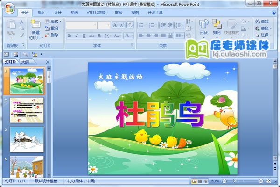Click Reset slide (重设) in ribbon
Screen dimensions: 280x187
52,28
